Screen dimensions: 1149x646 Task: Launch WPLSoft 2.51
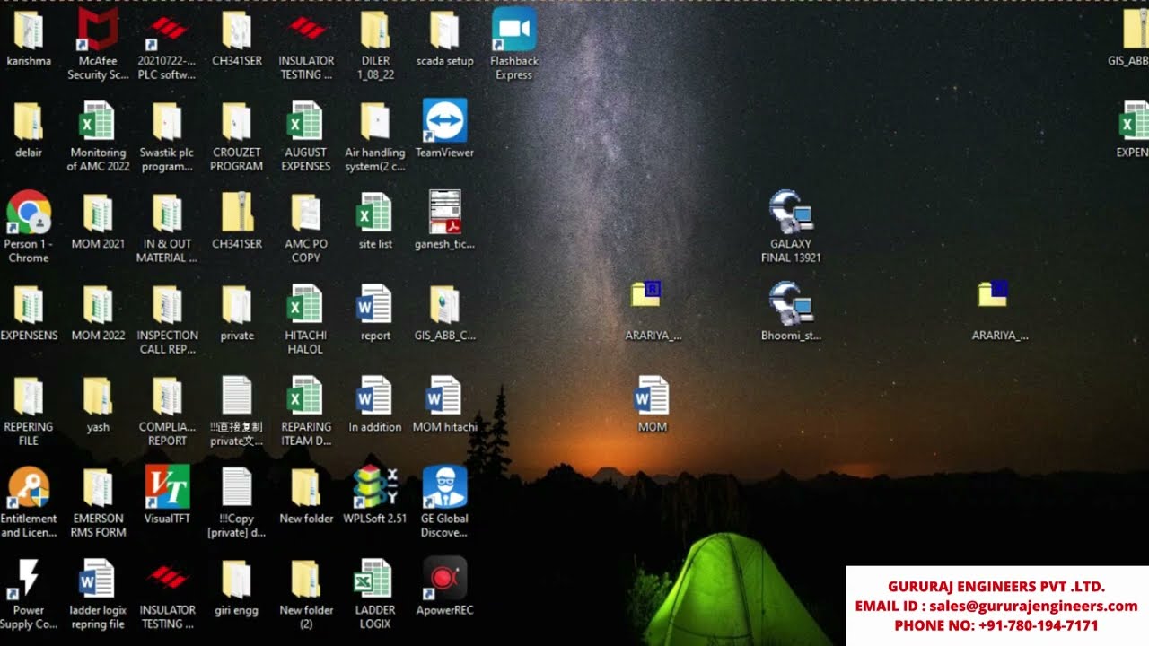click(x=375, y=495)
